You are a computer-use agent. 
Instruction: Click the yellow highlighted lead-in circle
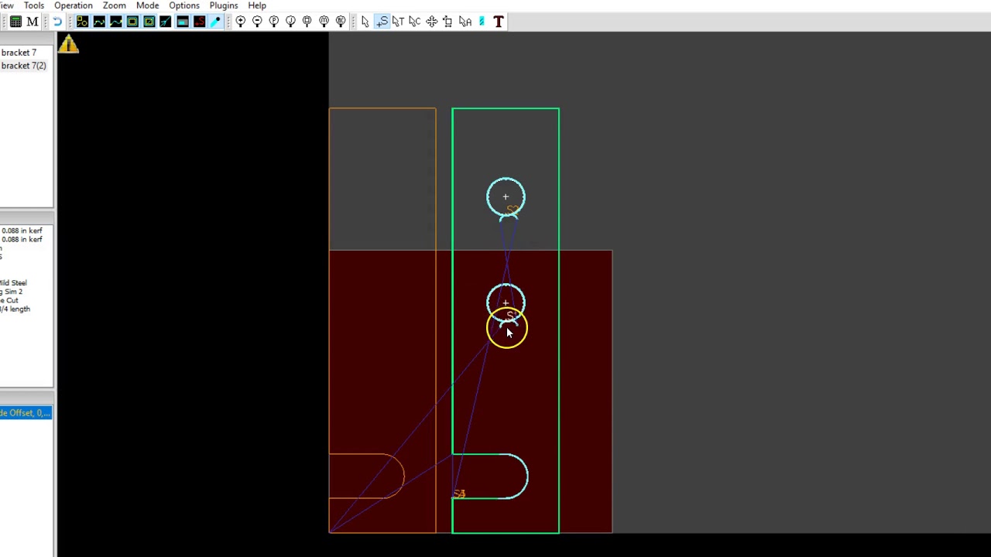tap(507, 328)
